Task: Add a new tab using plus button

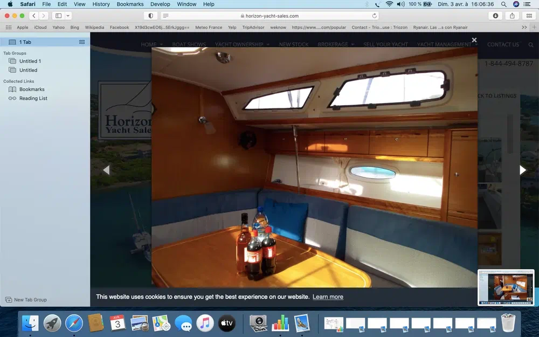Action: click(533, 27)
